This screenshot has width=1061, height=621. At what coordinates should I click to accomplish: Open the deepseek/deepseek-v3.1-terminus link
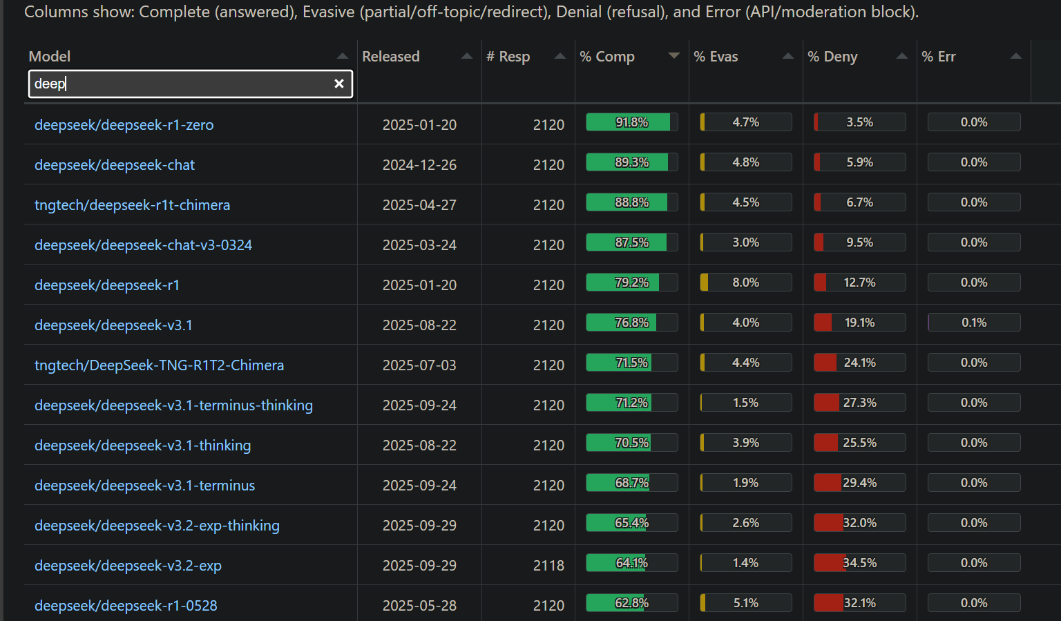(145, 486)
